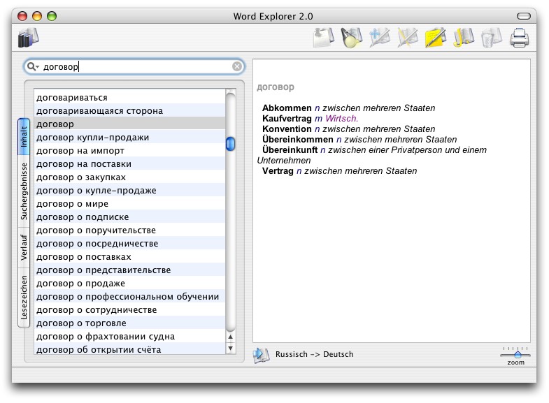This screenshot has width=549, height=403.
Task: Select the entry договор о закупках
Action: pos(129,177)
